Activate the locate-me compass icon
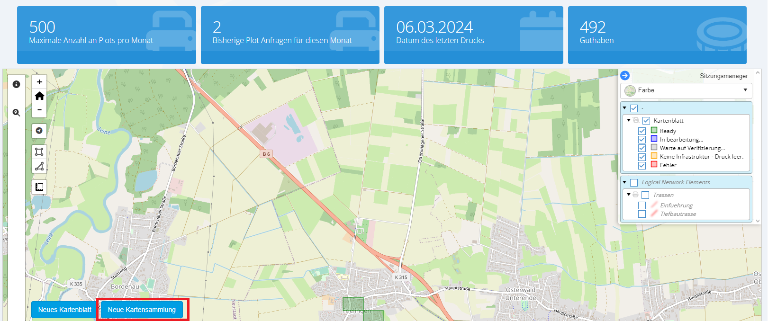768x321 pixels. tap(39, 131)
